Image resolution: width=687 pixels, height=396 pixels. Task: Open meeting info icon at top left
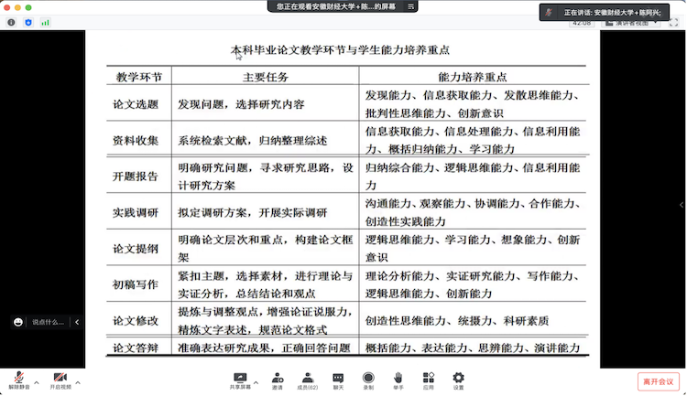click(11, 22)
